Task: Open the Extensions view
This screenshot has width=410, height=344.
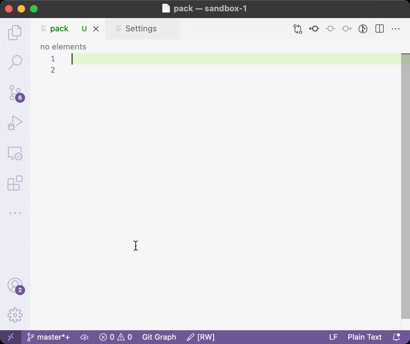Action: [x=15, y=183]
